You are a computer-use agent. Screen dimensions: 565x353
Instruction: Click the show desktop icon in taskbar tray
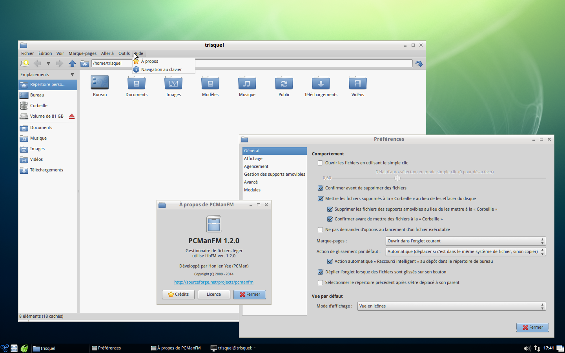(x=560, y=348)
